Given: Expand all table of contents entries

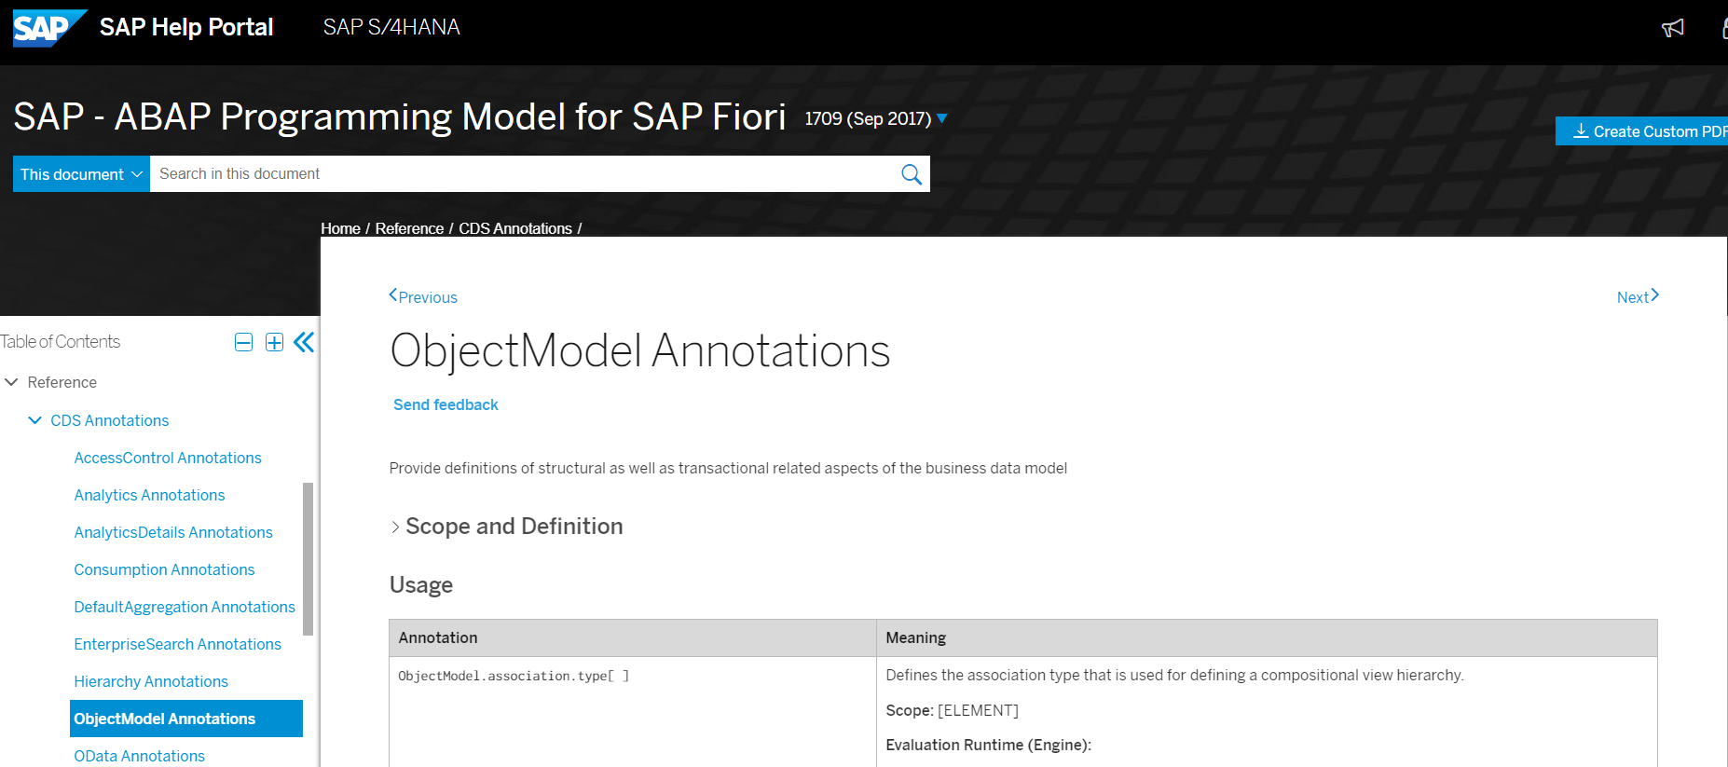Looking at the screenshot, I should point(274,342).
